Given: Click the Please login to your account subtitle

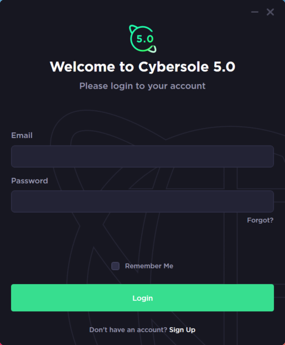Looking at the screenshot, I should click(143, 86).
